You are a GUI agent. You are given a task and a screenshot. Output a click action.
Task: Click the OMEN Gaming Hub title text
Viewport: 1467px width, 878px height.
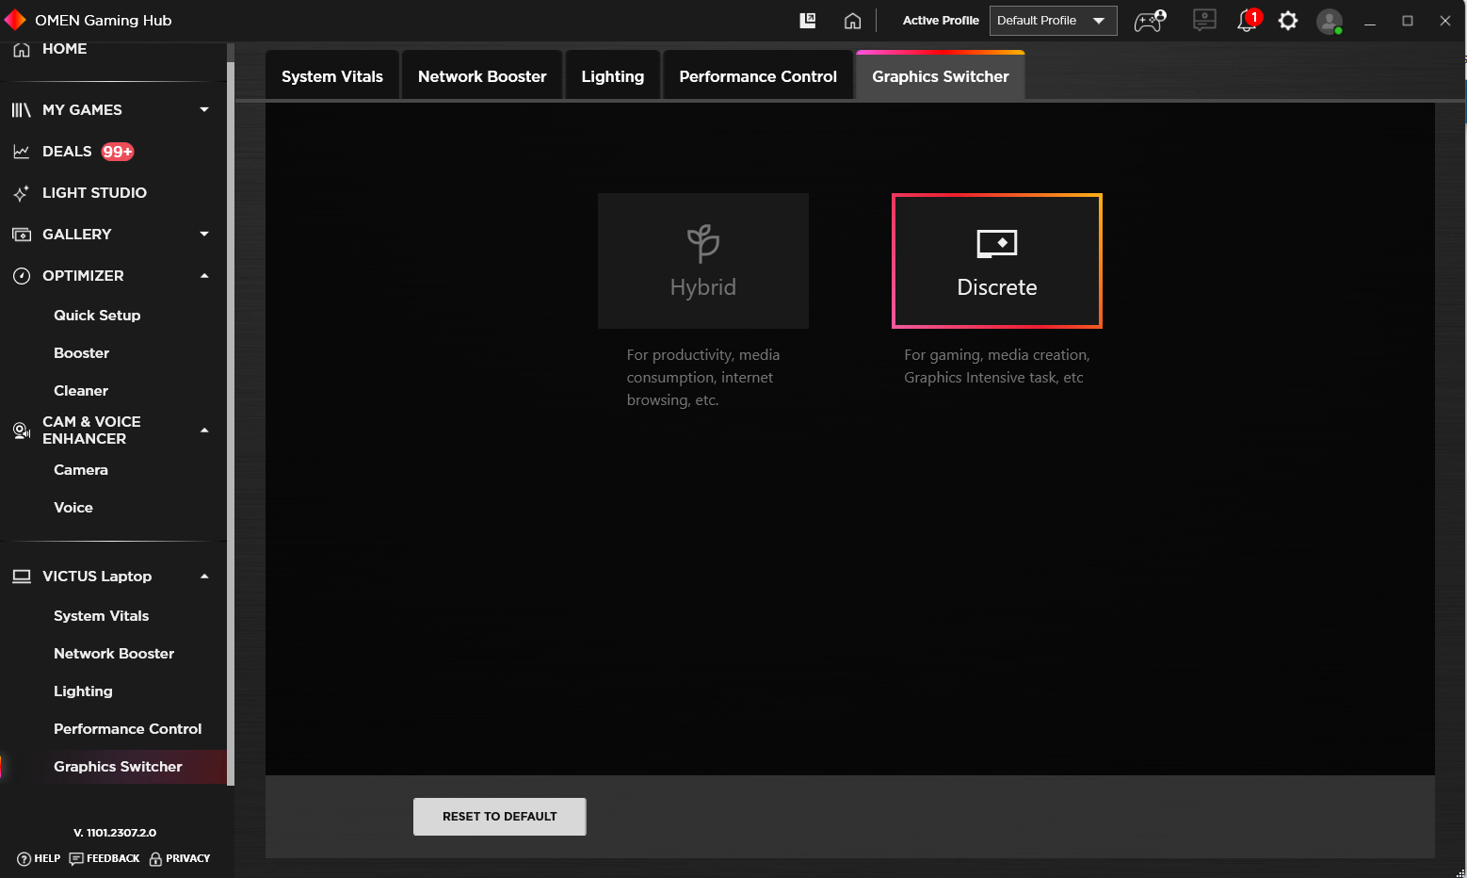(104, 21)
